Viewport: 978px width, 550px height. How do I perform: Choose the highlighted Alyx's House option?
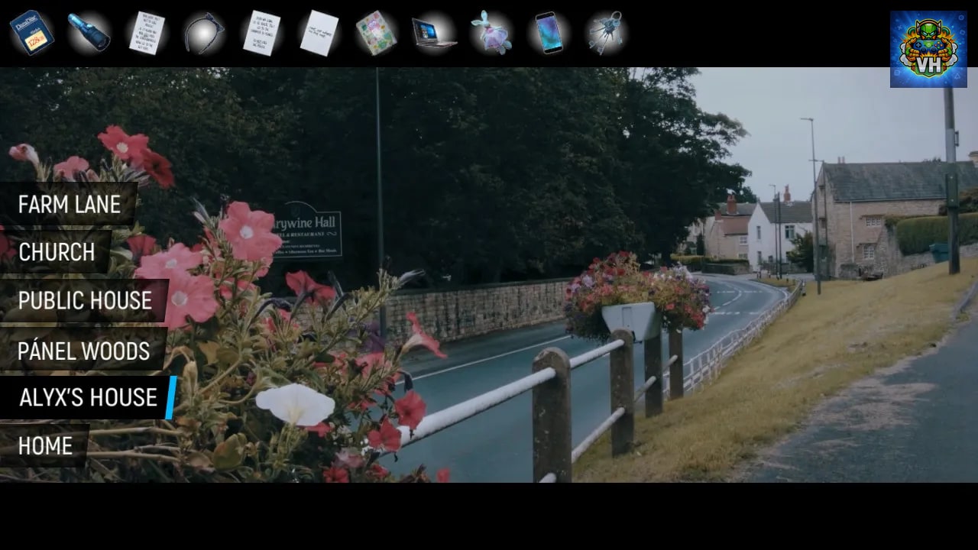pos(88,397)
